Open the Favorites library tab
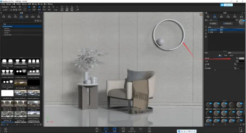This screenshot has width=246, height=133. coord(33,16)
